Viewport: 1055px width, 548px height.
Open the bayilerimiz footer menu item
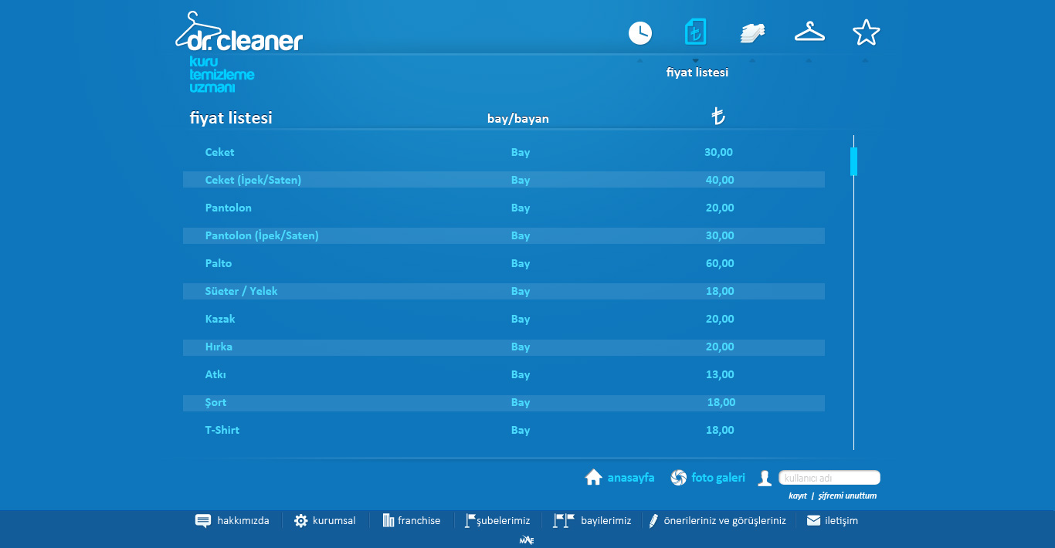606,521
